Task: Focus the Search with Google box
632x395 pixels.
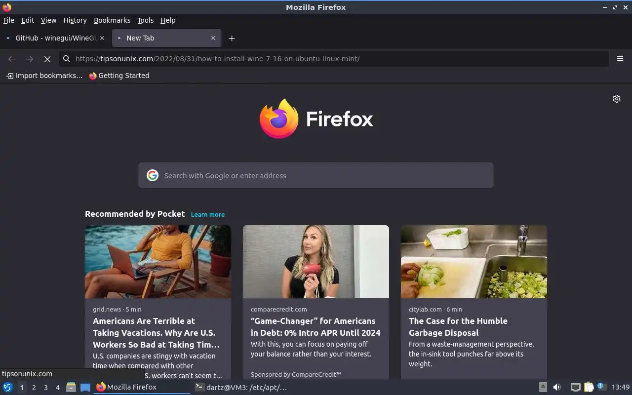Action: coord(316,175)
